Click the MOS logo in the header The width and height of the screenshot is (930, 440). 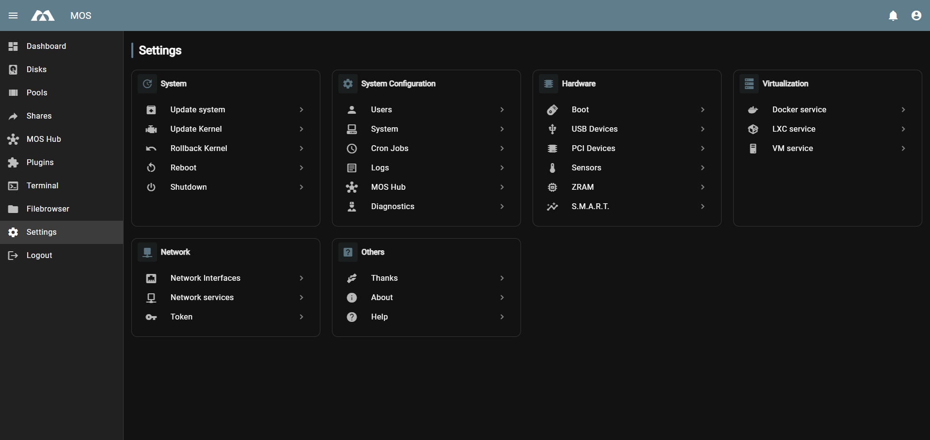point(43,15)
